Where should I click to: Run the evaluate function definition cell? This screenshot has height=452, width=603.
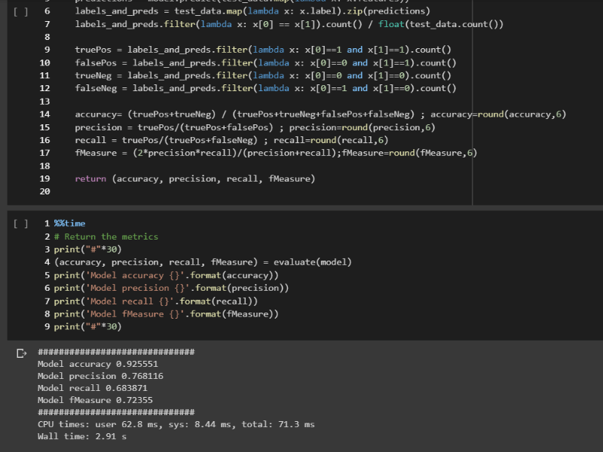point(21,12)
